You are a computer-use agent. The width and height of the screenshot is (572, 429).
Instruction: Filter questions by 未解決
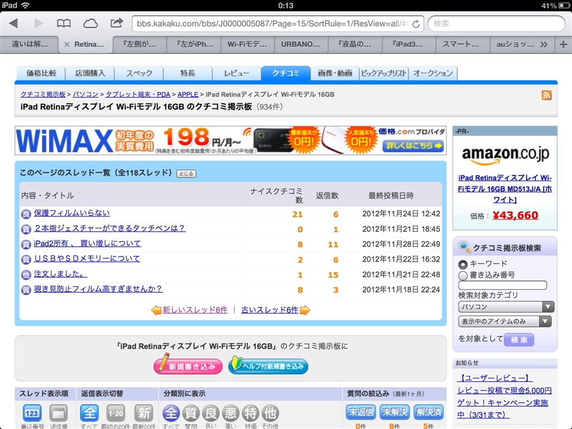click(x=394, y=412)
